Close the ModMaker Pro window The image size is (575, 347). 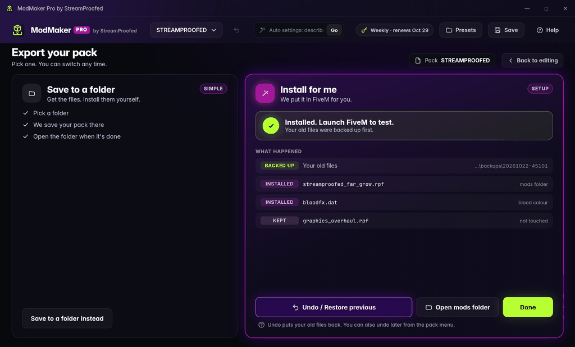click(565, 8)
